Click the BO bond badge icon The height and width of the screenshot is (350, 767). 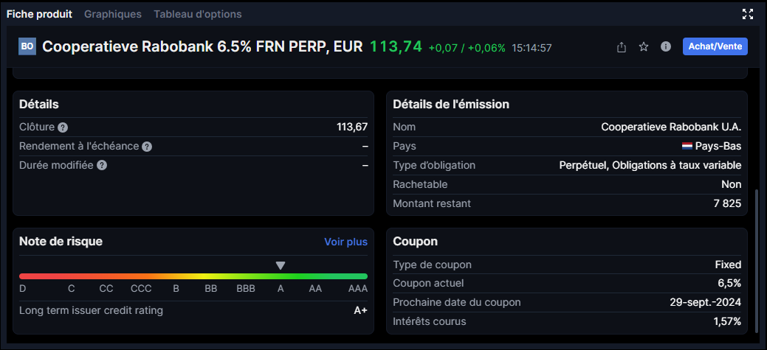pyautogui.click(x=27, y=46)
